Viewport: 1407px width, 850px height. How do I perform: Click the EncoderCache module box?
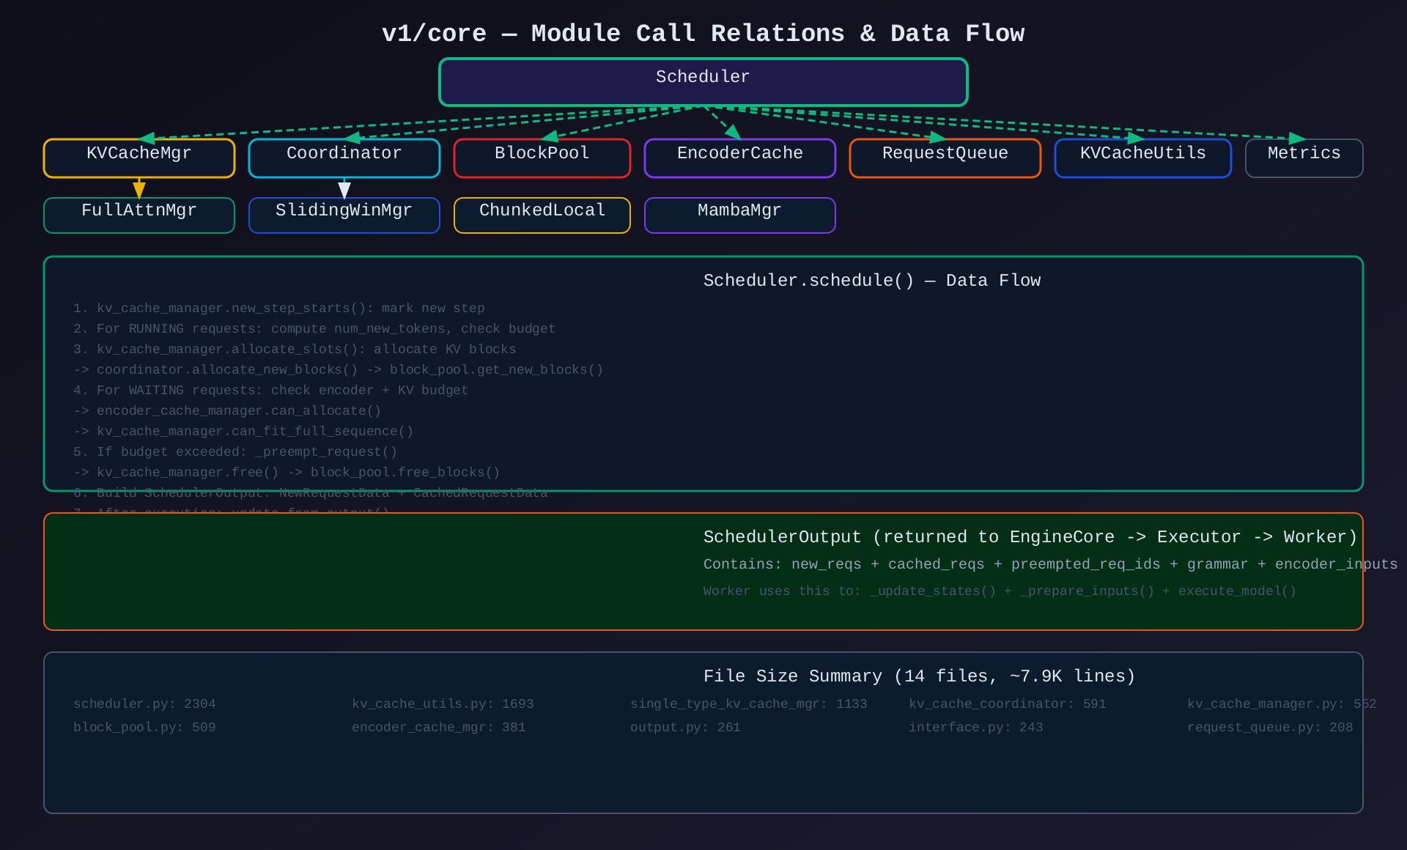point(739,158)
